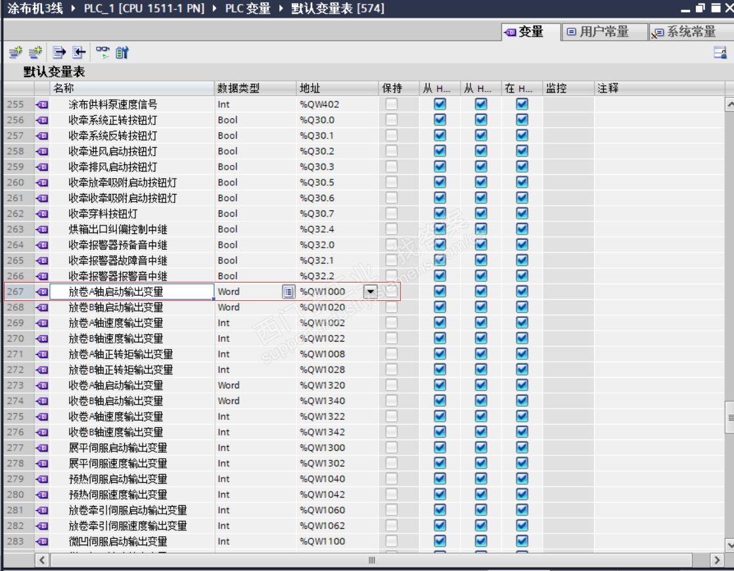734x571 pixels.
Task: Click tag icon of row 255
Action: click(x=42, y=104)
